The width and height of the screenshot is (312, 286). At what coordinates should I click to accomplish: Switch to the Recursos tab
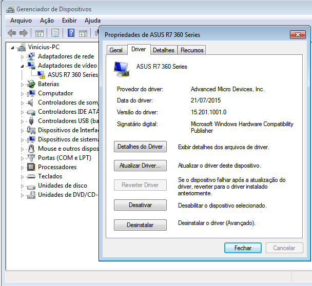point(192,50)
